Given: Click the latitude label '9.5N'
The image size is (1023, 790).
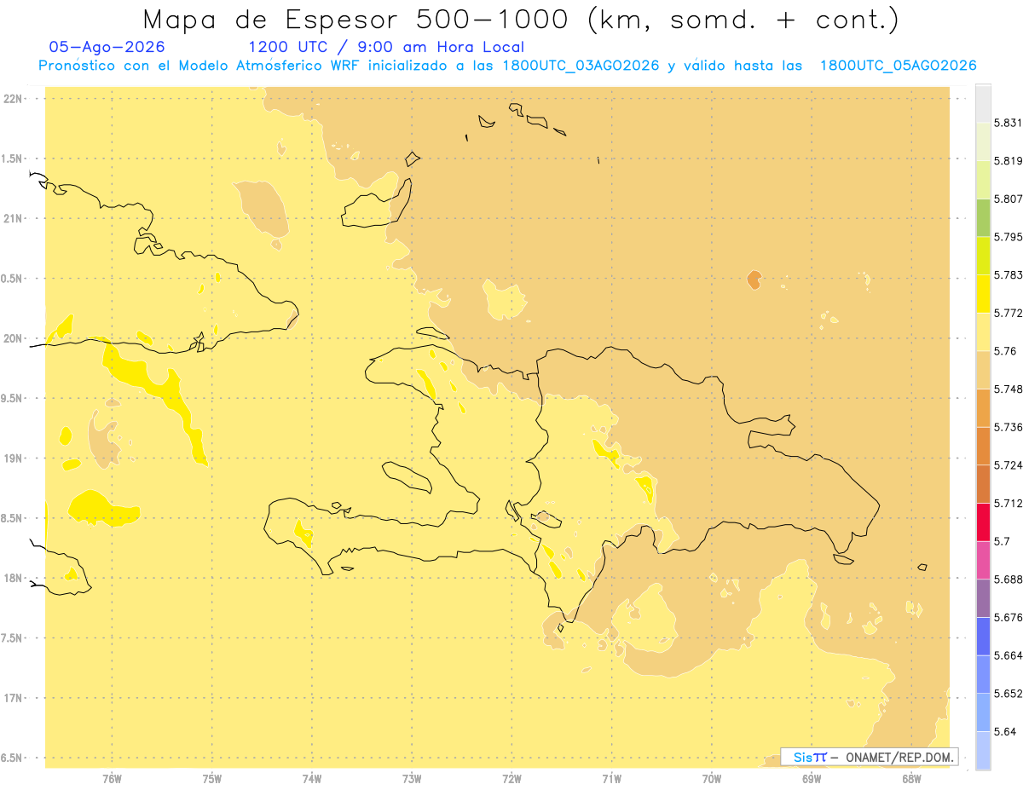Looking at the screenshot, I should tap(13, 398).
